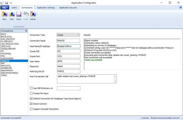Save the connection settings
183x120 pixels.
(19, 16)
